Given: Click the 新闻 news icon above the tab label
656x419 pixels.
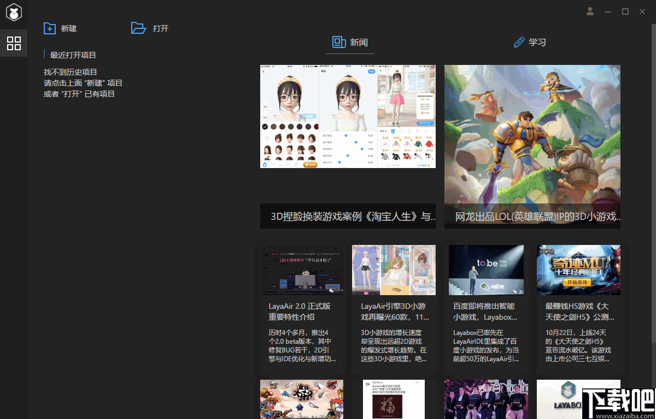Looking at the screenshot, I should tap(337, 42).
